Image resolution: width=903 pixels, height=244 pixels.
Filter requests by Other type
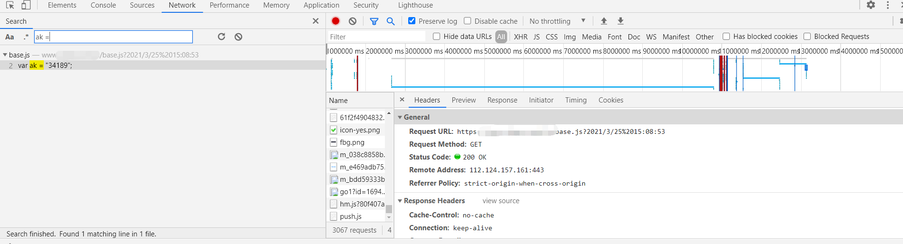click(x=705, y=37)
